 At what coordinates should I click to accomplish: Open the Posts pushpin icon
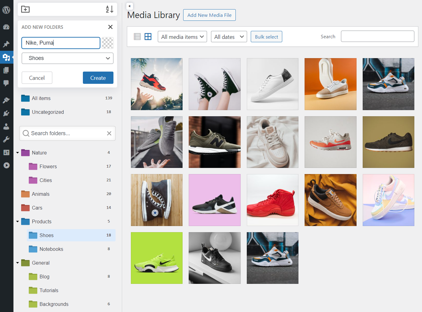pos(6,44)
